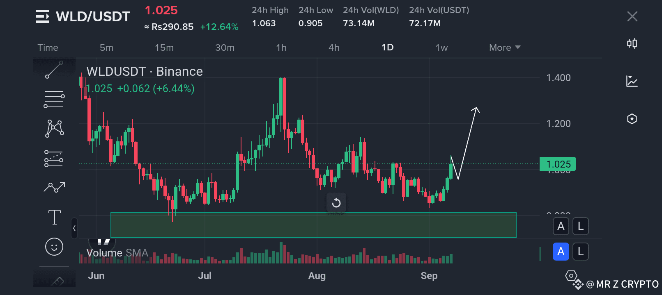This screenshot has width=662, height=295.
Task: Reset chart view with circular arrow button
Action: tap(336, 203)
